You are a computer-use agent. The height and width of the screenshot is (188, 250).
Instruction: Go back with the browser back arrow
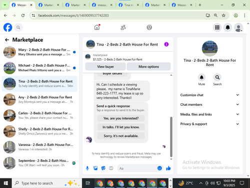tap(5, 16)
